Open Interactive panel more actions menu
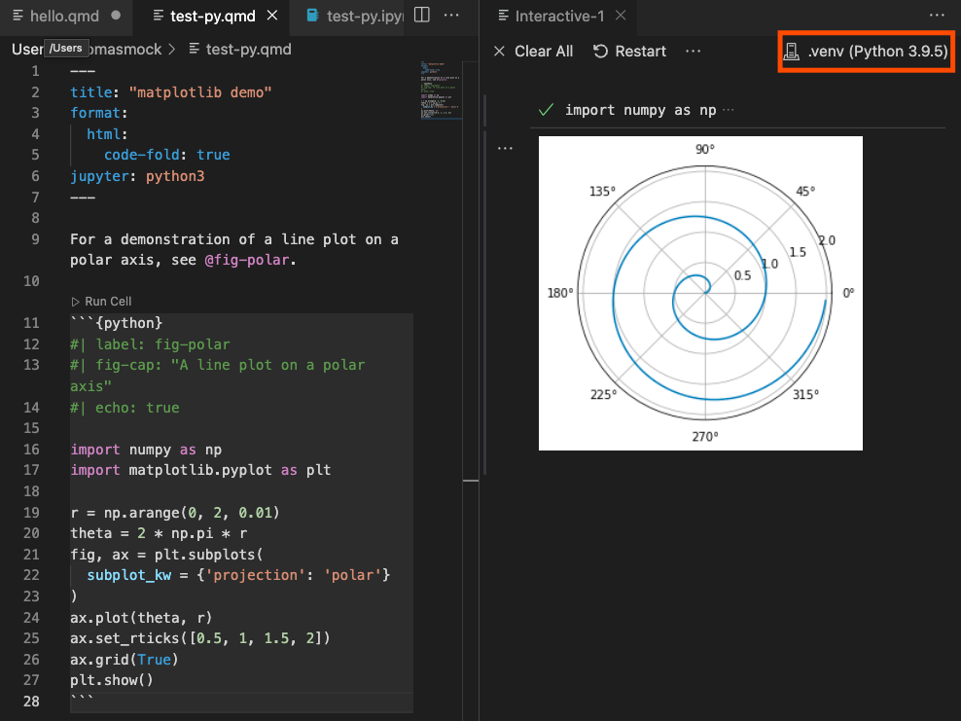The image size is (961, 721). point(937,16)
